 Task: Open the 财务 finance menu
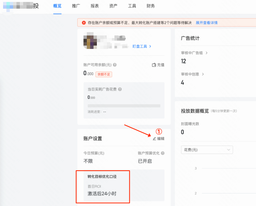coord(150,6)
